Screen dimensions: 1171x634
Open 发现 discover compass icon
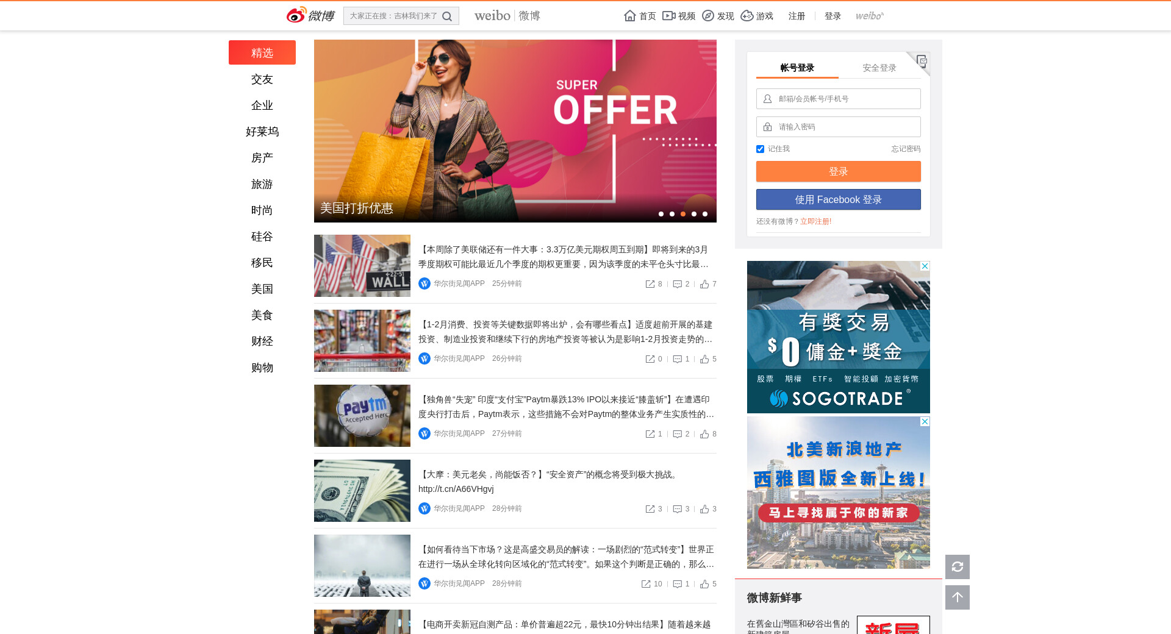(x=708, y=16)
